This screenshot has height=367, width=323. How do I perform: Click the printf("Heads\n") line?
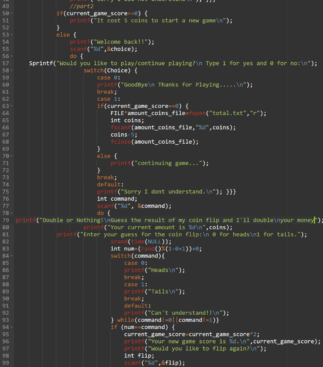(155, 270)
